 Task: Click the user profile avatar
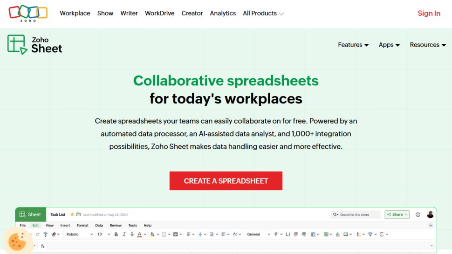[430, 214]
